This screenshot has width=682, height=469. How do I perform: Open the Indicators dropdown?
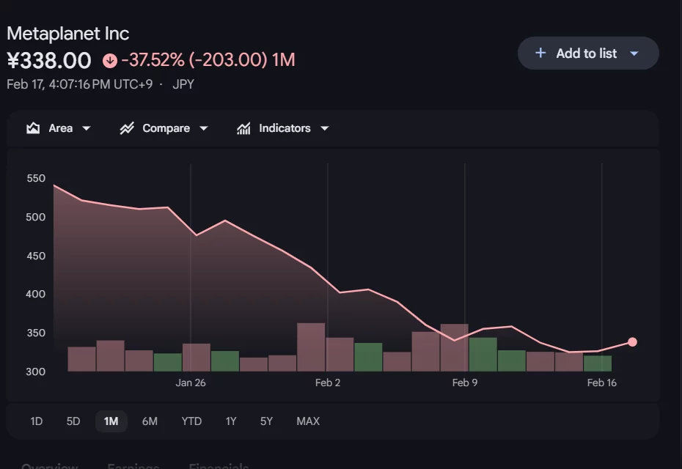[324, 128]
